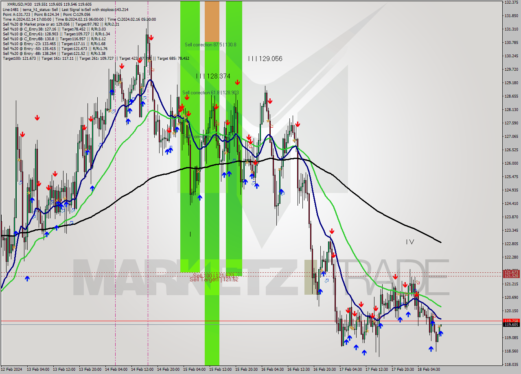Click the red 121.673 price tag
This screenshot has width=521, height=374.
coord(511,272)
